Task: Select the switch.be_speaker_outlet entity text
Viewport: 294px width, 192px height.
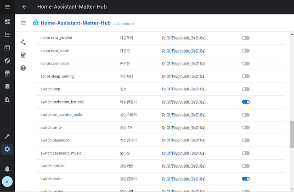Action: click(62, 115)
